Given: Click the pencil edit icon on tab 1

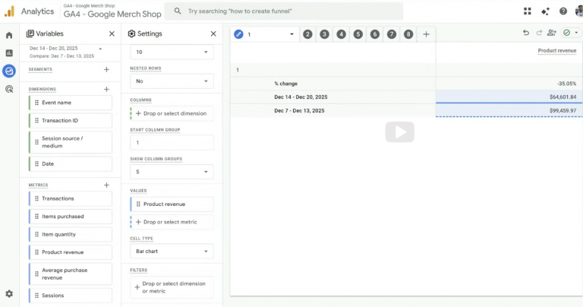Looking at the screenshot, I should [x=238, y=34].
